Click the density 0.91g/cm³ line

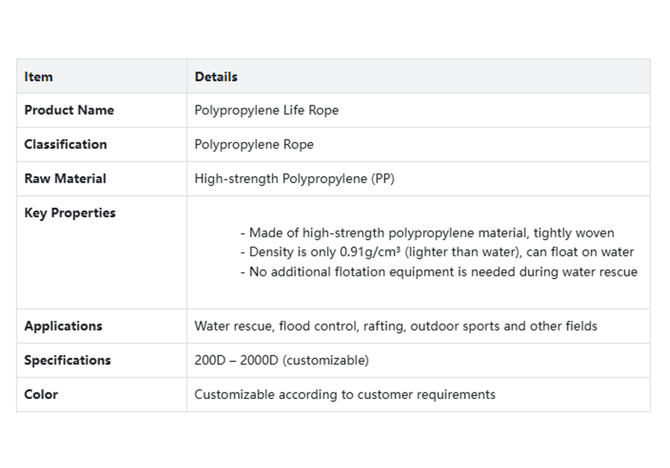[436, 252]
